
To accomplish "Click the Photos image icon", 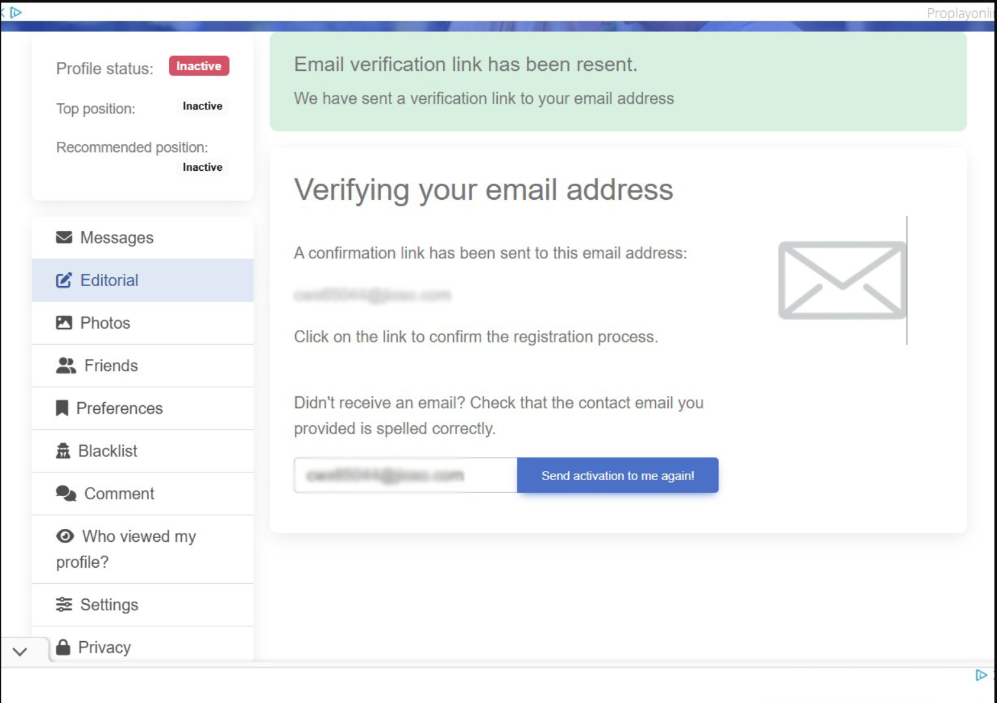I will [x=64, y=322].
